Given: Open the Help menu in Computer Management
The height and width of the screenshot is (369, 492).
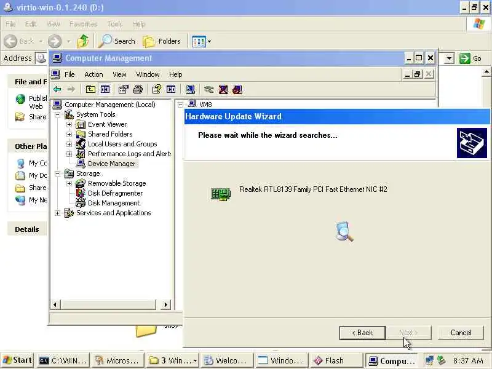Looking at the screenshot, I should tap(175, 74).
